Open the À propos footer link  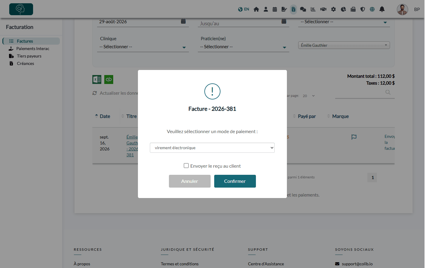point(82,264)
